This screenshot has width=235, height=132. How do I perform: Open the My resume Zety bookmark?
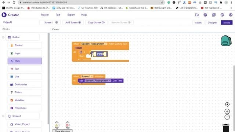(x=88, y=8)
